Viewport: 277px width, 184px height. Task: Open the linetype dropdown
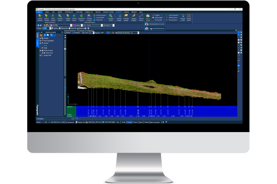102,25
